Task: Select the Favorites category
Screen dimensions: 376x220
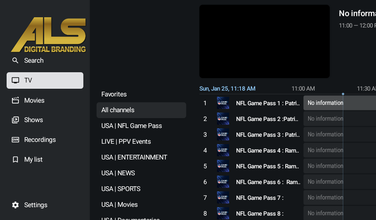Action: 114,94
